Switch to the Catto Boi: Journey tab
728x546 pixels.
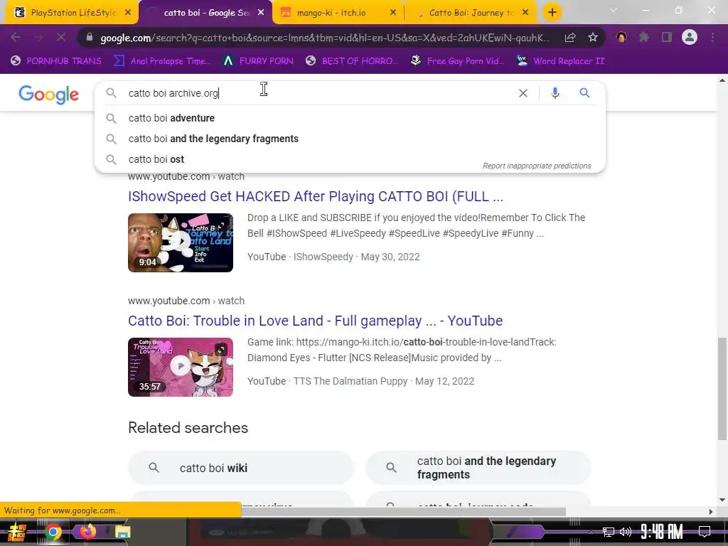coord(471,13)
